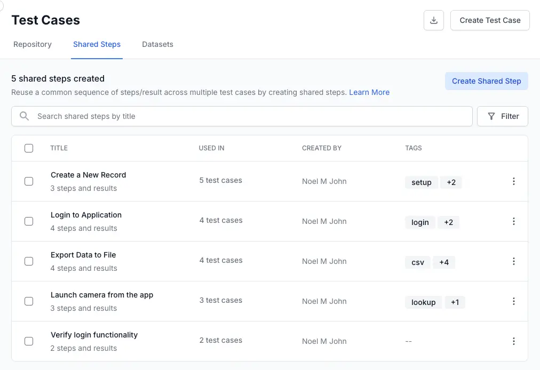Open the kebab menu for Launch camera from the app
This screenshot has height=370, width=540.
tap(514, 301)
